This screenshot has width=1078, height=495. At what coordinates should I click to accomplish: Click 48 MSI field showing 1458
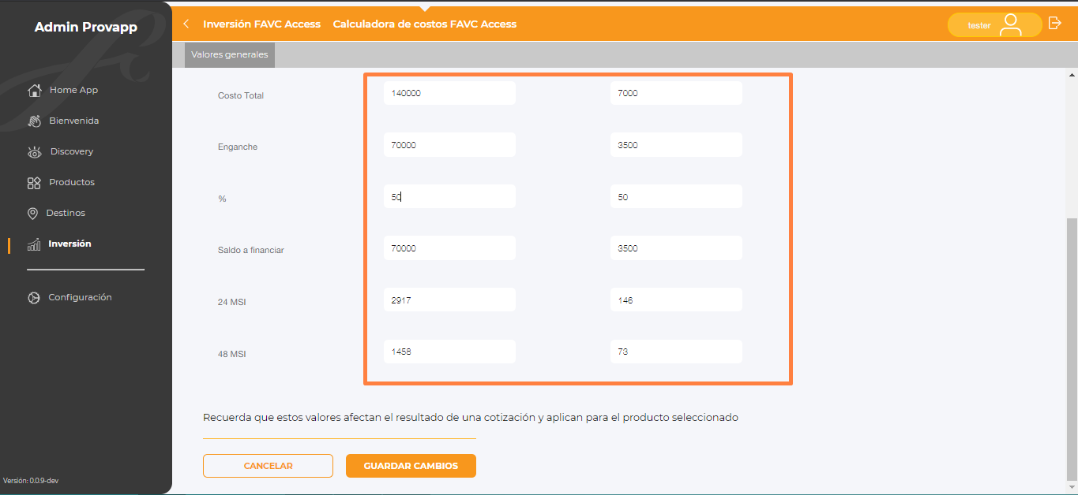click(x=449, y=352)
